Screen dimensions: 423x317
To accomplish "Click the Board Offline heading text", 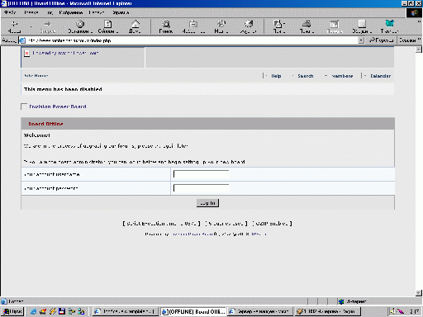I will click(x=45, y=124).
